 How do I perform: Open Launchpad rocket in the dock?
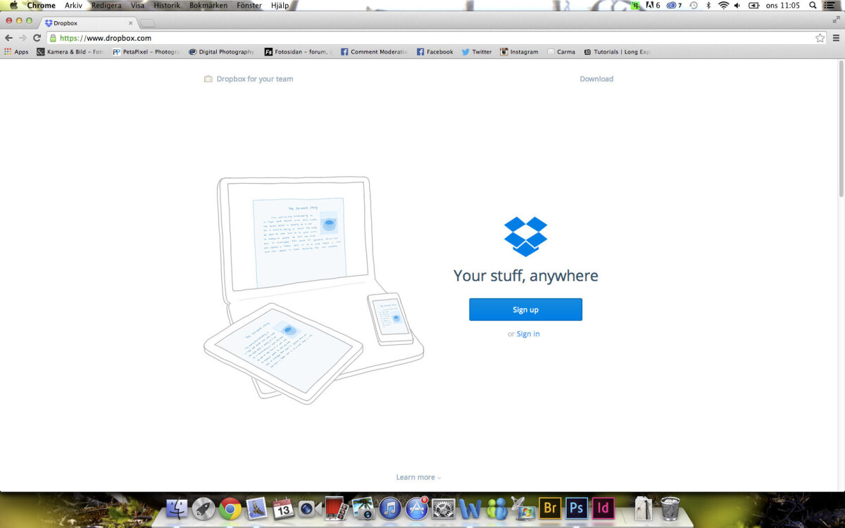(204, 508)
